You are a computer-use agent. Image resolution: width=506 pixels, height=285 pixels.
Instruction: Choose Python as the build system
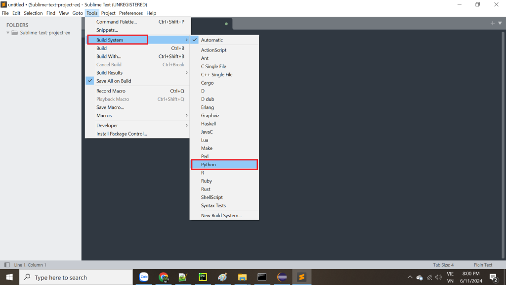click(x=224, y=164)
